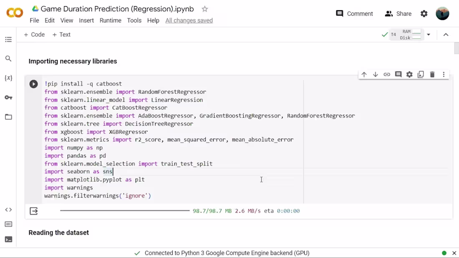Delete the imports cell
The image size is (459, 258).
click(432, 74)
